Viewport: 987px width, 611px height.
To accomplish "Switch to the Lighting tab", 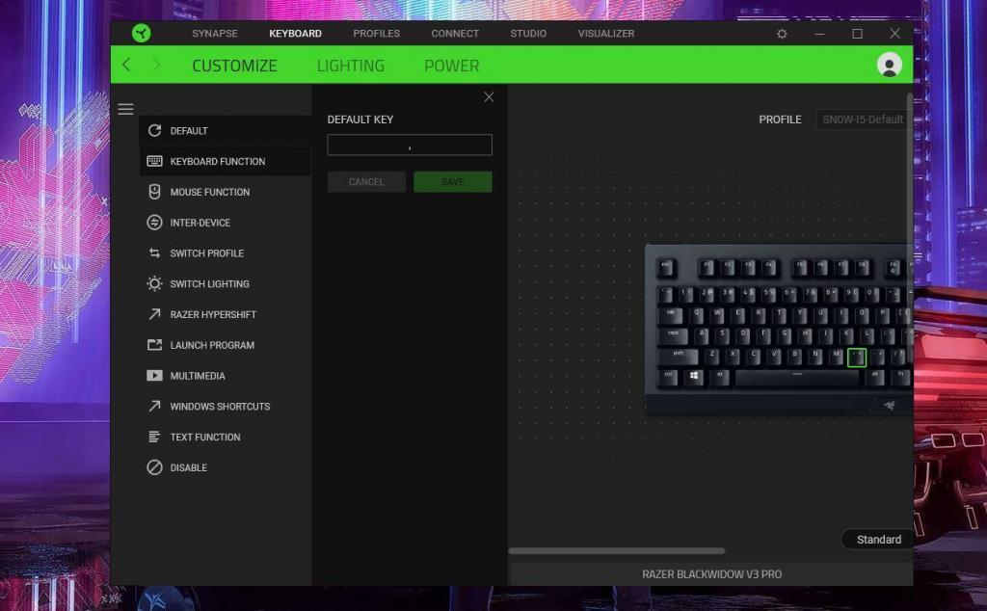I will (x=351, y=66).
